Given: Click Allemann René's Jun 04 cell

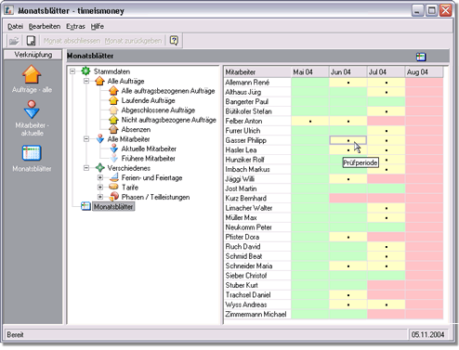Looking at the screenshot, I should [348, 83].
